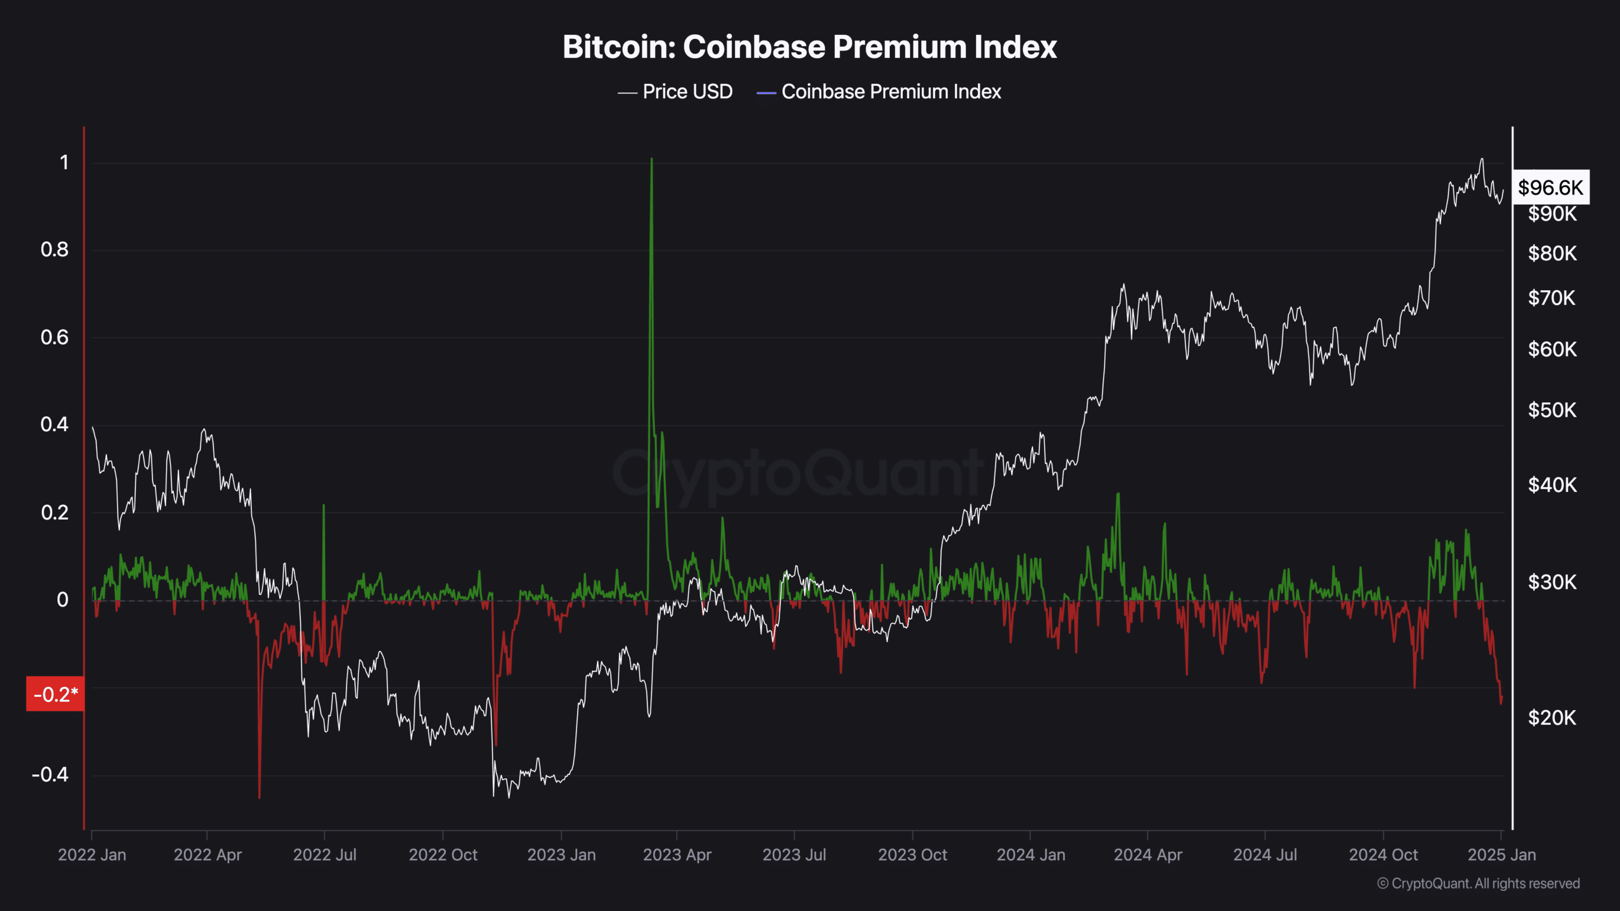Click the red -0.2* premium value label
This screenshot has height=911, width=1620.
[55, 694]
